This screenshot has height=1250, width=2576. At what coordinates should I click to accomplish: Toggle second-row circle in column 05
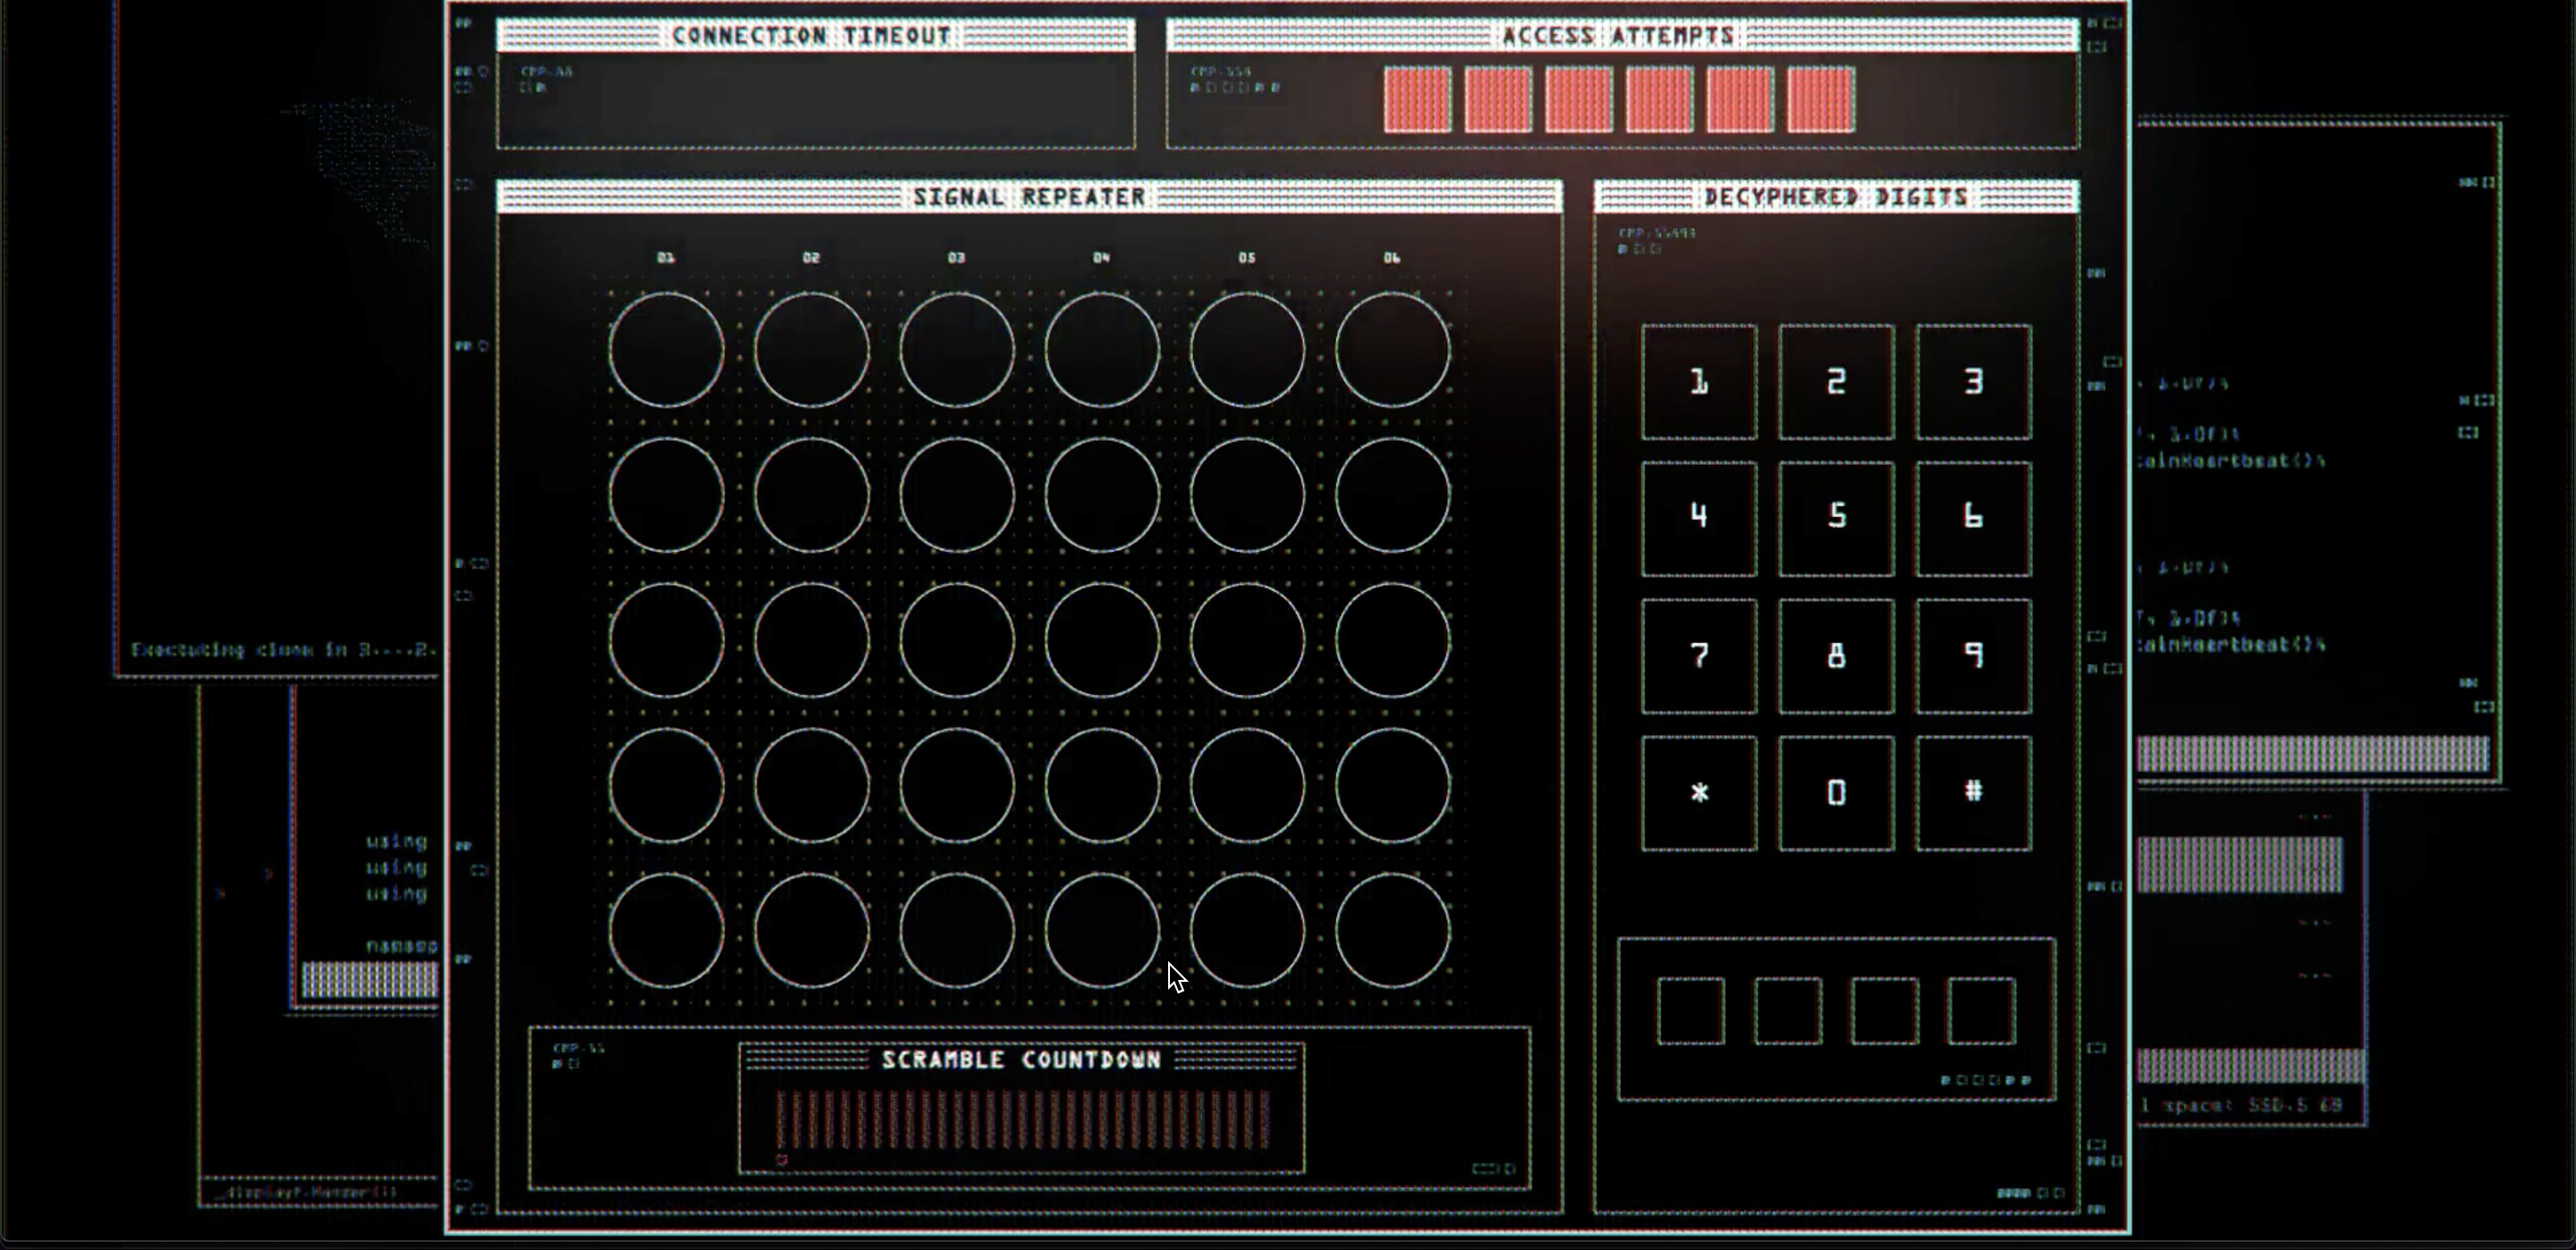(1247, 495)
